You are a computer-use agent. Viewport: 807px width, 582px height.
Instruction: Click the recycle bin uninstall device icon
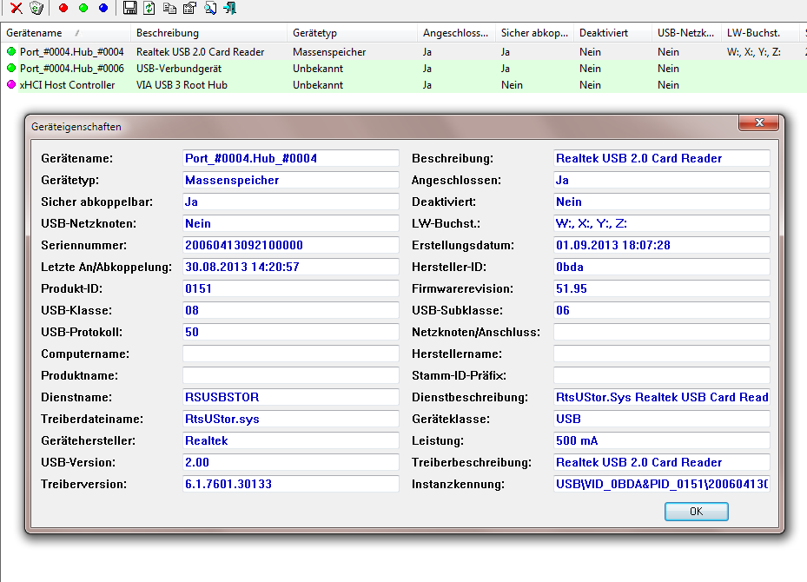36,8
